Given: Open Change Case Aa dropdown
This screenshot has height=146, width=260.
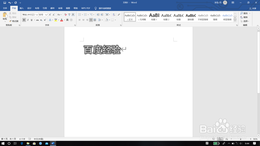Looking at the screenshot, I should pos(59,15).
